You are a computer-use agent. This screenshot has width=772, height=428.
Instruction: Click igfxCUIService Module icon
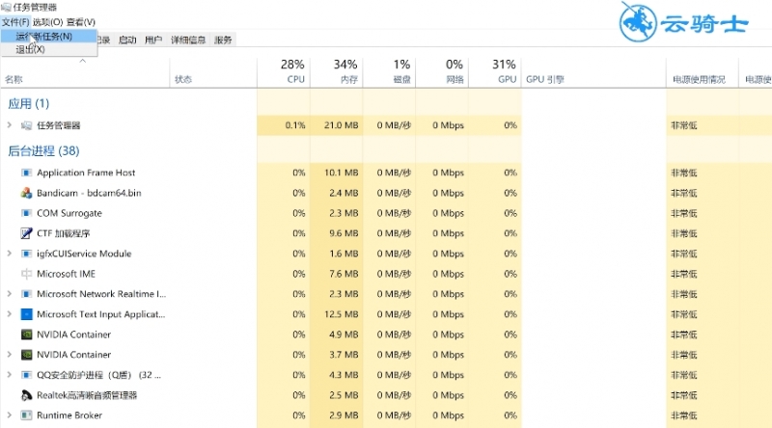coord(27,254)
